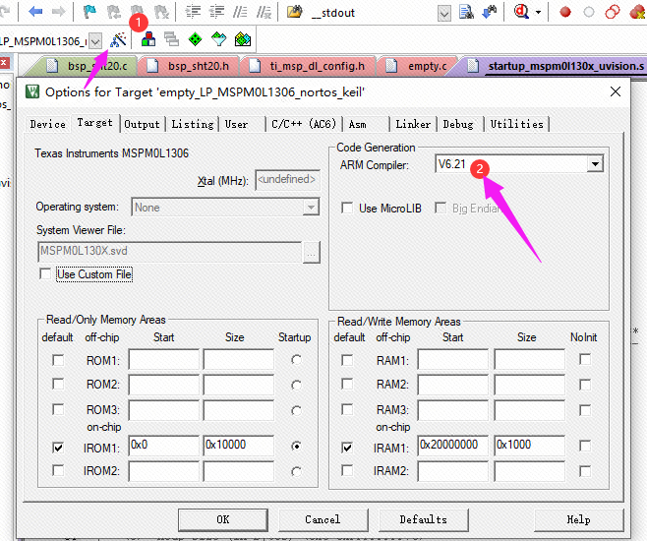This screenshot has height=541, width=647.
Task: Uncheck the IROM1 default checkbox
Action: 58,447
